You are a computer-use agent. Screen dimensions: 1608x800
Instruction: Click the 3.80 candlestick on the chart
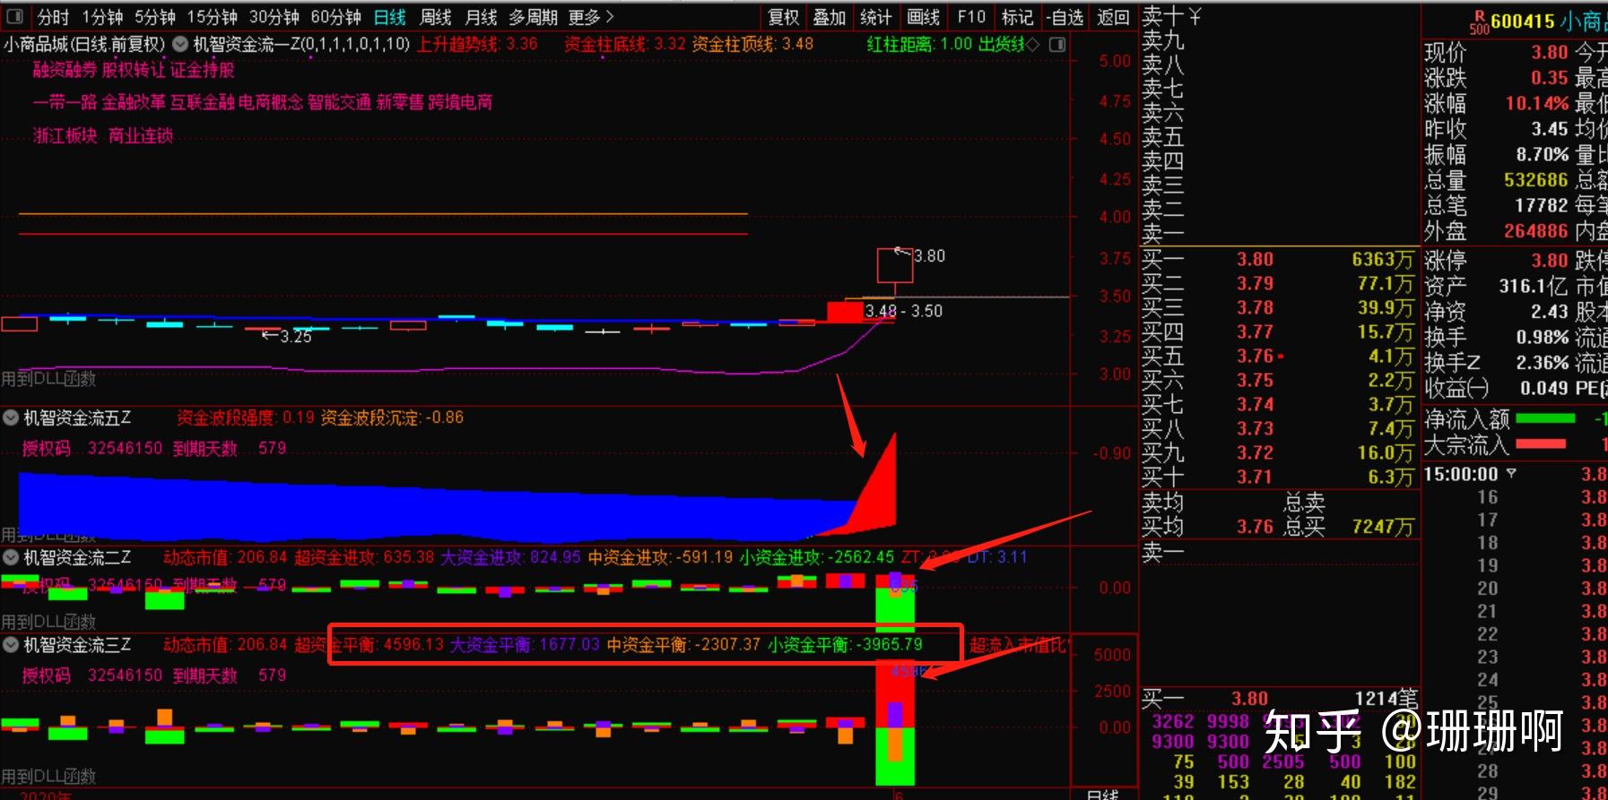coord(894,265)
